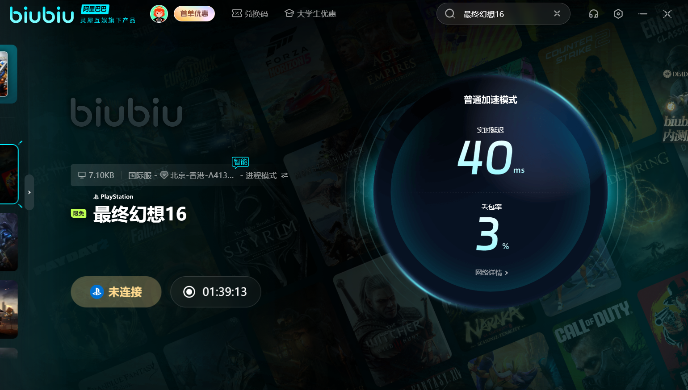Click the 智能 smart mode tag

point(240,162)
